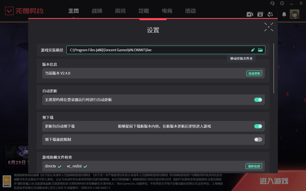306x191 pixels.
Task: Switch to the 战绩 tab
Action: (x=97, y=11)
